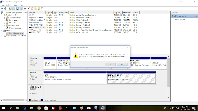Select the WINRE_DRV volume row

pos(83,32)
